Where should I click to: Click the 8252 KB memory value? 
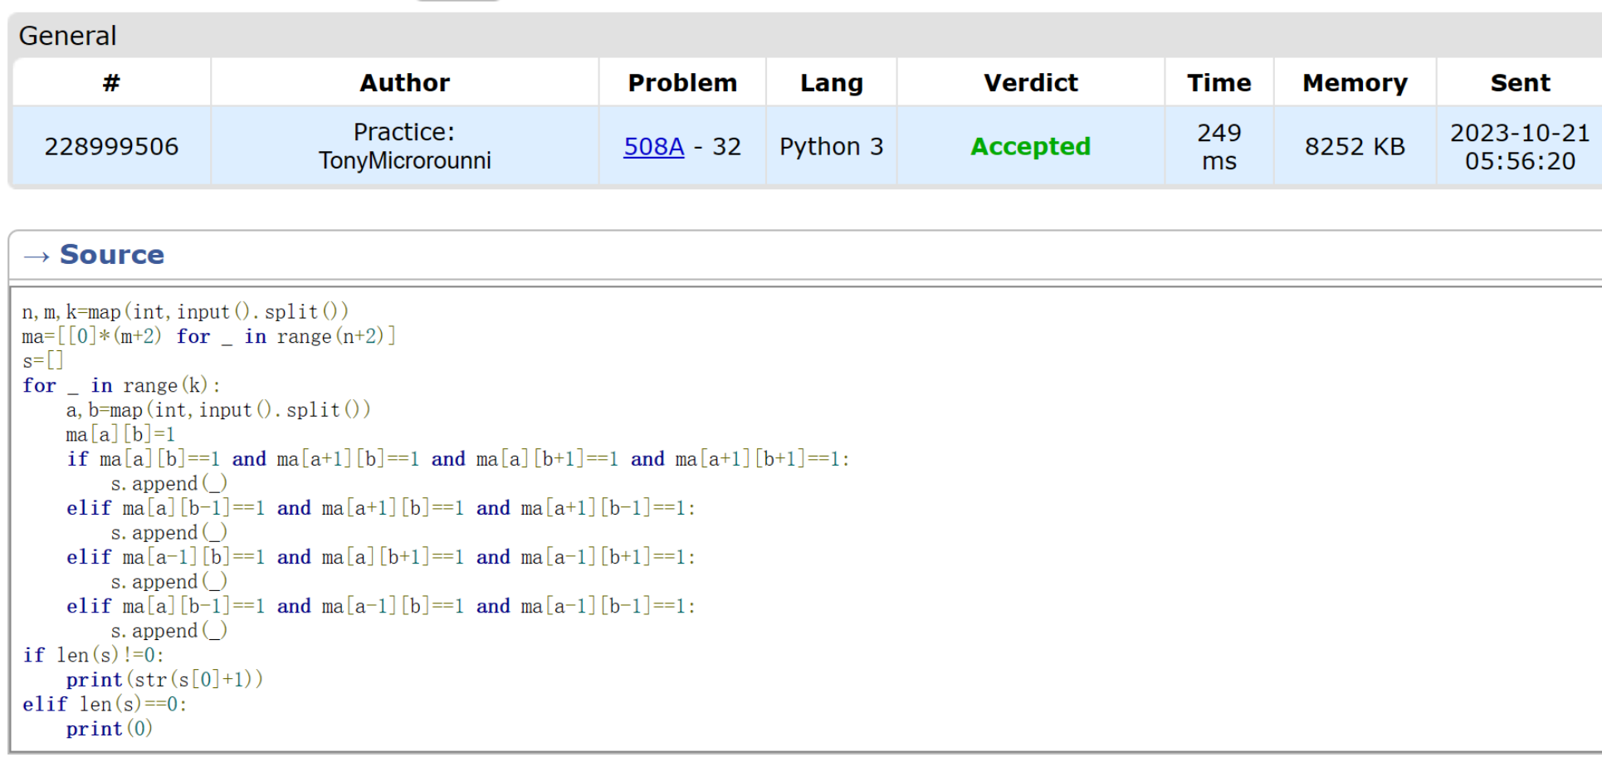coord(1355,146)
